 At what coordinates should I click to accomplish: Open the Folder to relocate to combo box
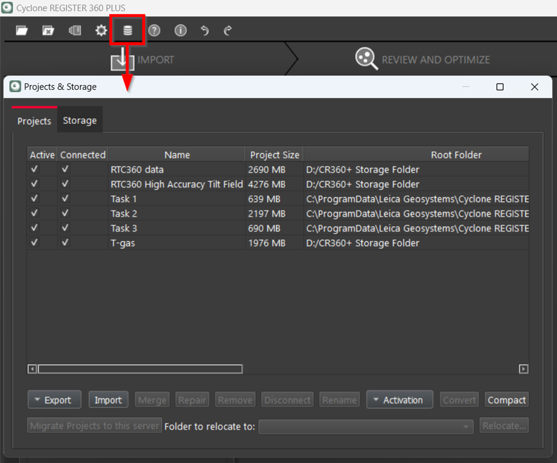[x=366, y=426]
